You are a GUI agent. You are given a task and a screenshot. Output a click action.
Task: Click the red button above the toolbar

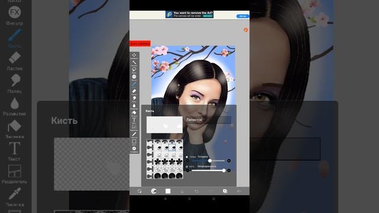click(x=140, y=43)
